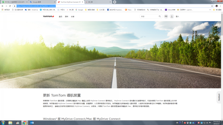Click the Chrome taskbar icon
The height and width of the screenshot is (125, 223).
point(24,123)
